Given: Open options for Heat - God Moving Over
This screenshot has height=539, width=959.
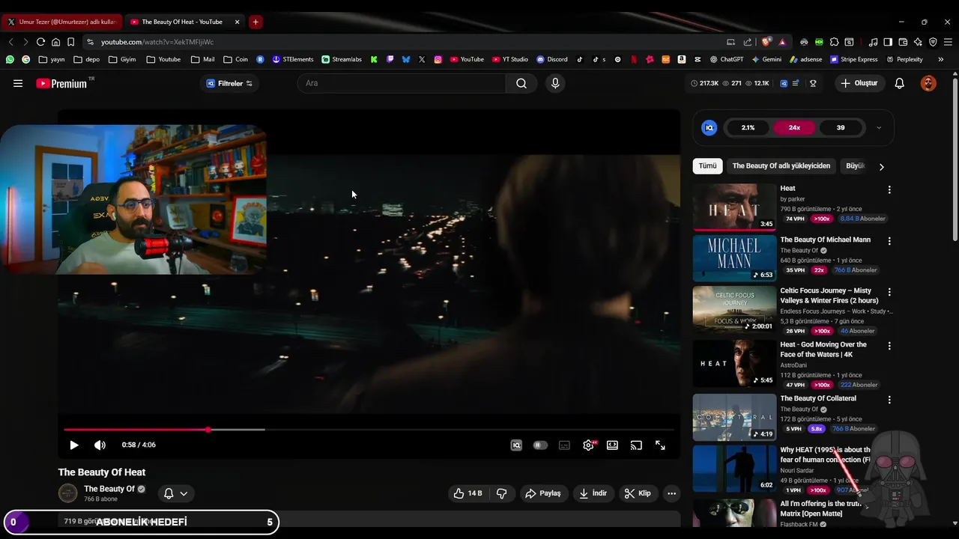Looking at the screenshot, I should coord(889,346).
